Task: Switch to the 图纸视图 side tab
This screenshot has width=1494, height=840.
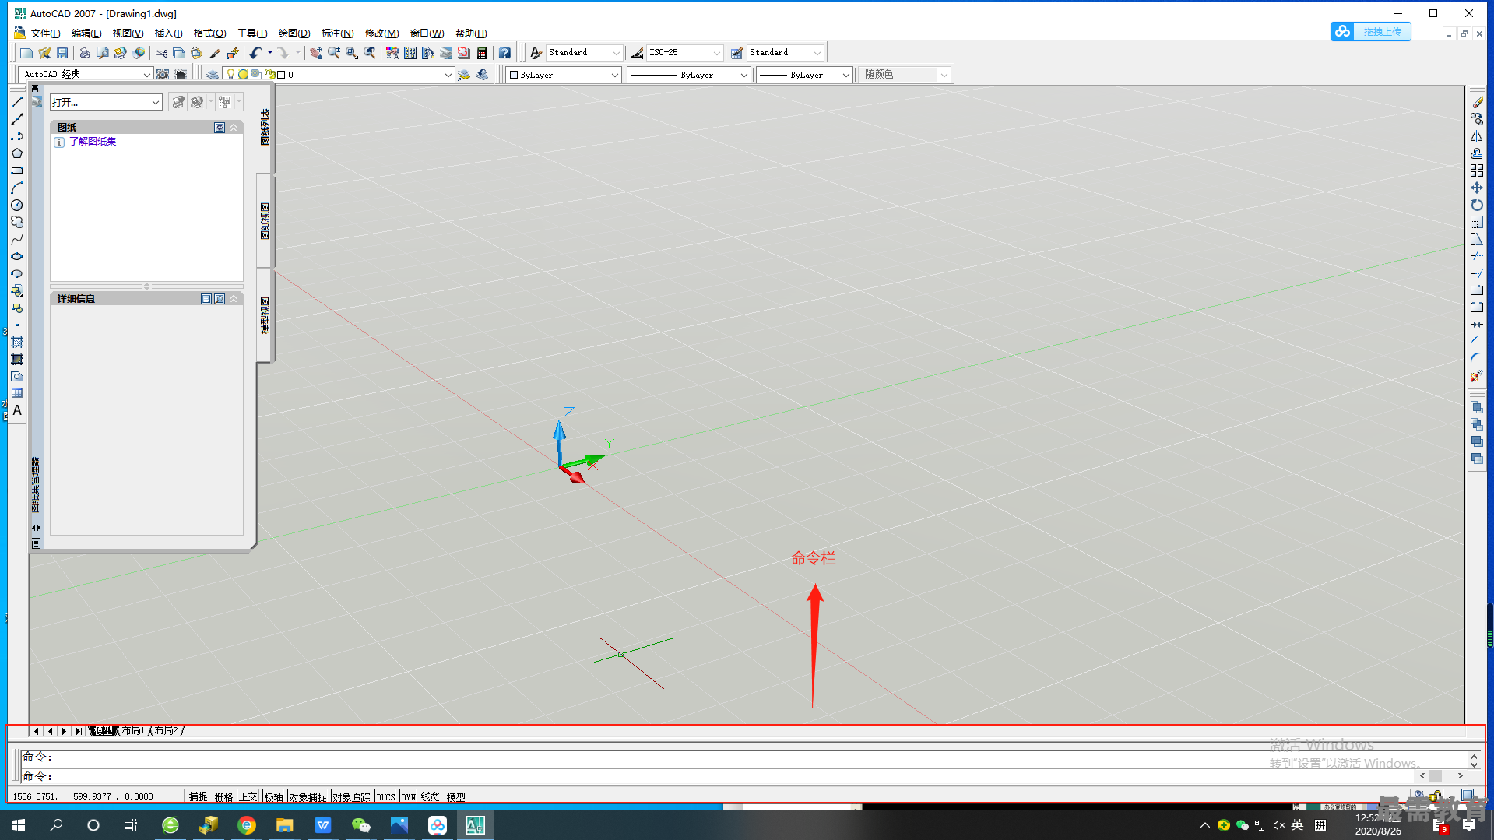Action: click(x=265, y=221)
